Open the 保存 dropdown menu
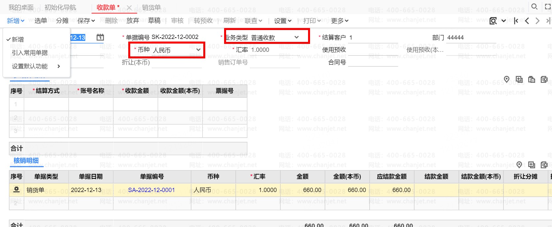Image resolution: width=552 pixels, height=227 pixels. (x=86, y=21)
